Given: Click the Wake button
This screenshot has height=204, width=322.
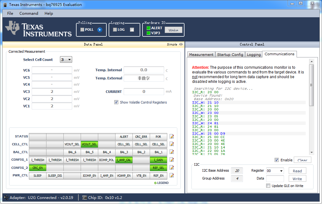Looking at the screenshot, I should click(173, 30).
